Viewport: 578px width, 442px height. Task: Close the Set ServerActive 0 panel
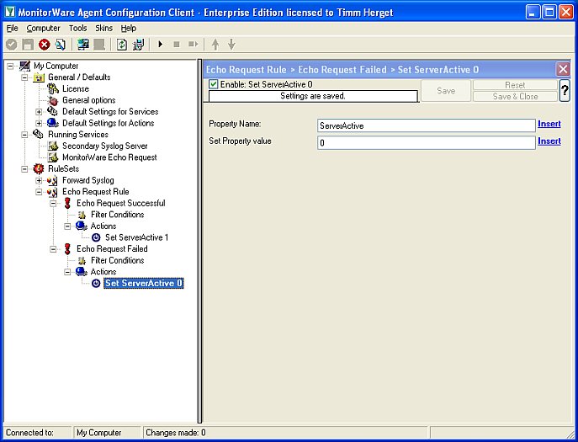click(x=563, y=69)
